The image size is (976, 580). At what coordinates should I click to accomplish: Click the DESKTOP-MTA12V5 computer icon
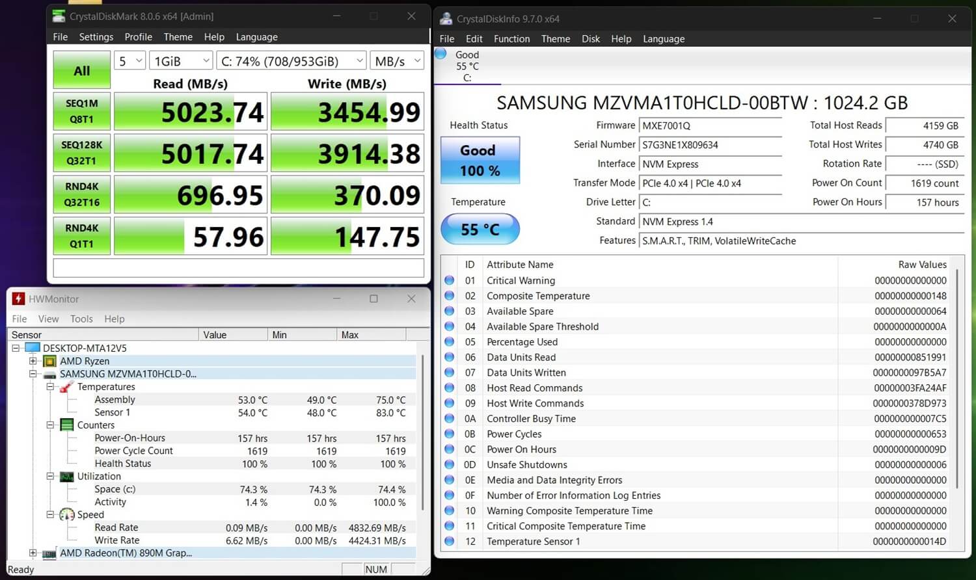click(33, 348)
